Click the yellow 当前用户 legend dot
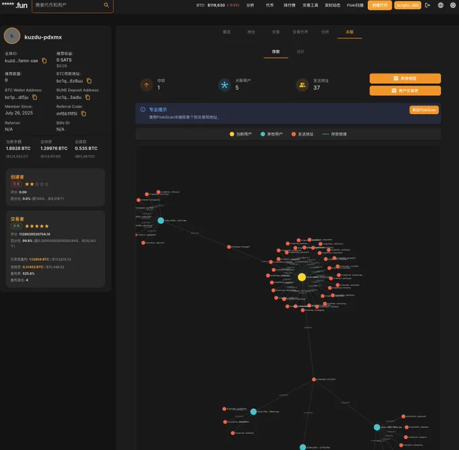 click(232, 134)
